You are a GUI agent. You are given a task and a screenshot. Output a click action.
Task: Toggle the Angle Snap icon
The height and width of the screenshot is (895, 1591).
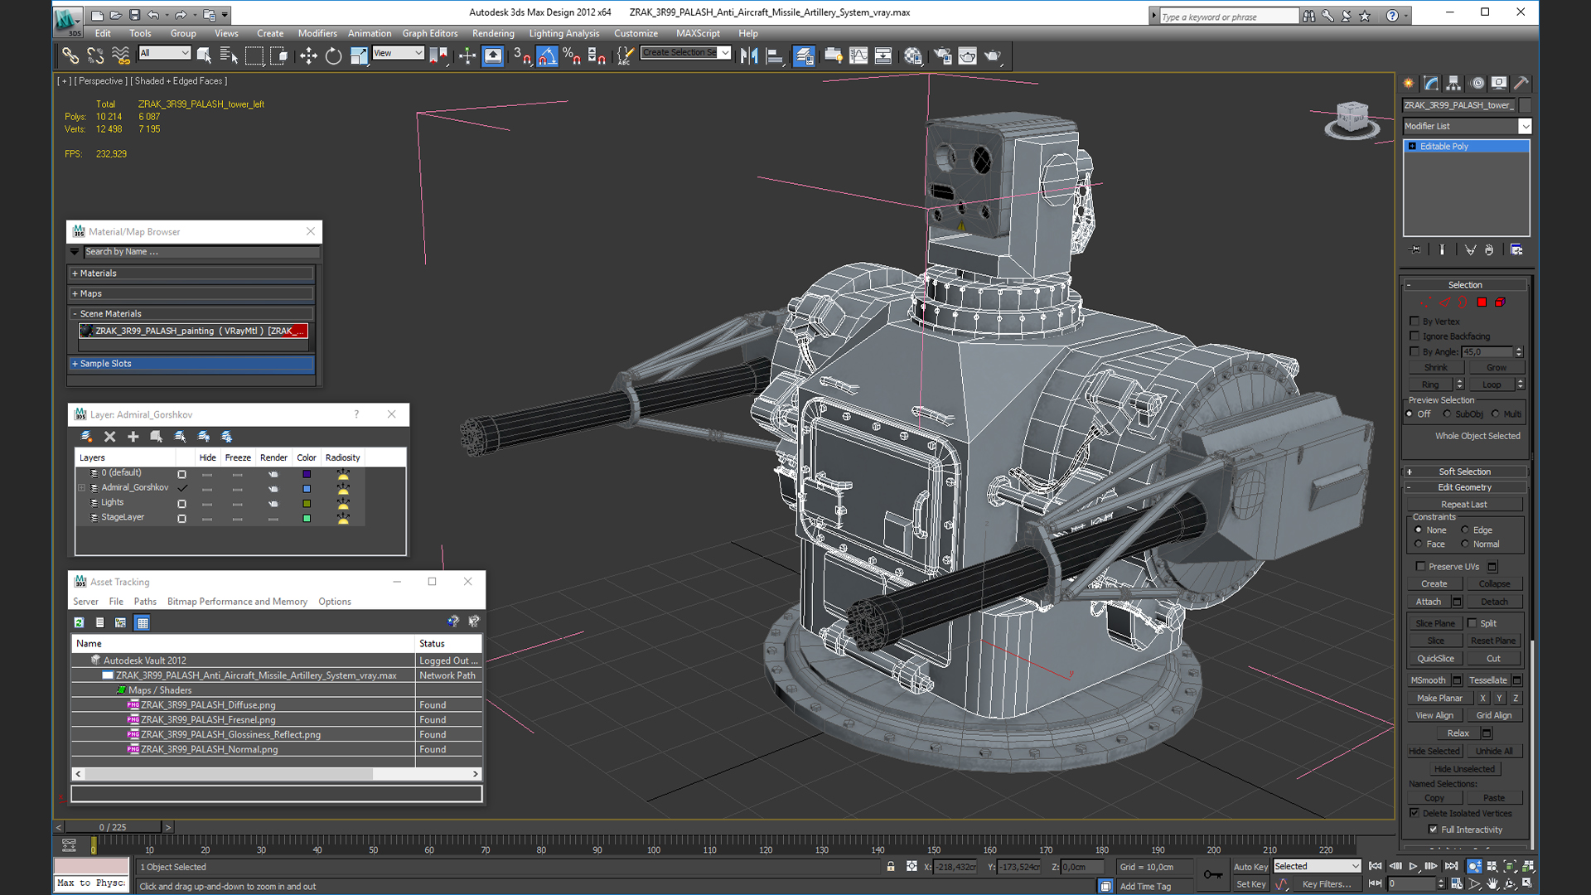pos(547,56)
